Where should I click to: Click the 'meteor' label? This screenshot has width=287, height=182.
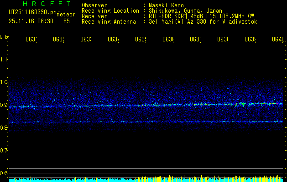tap(66, 15)
